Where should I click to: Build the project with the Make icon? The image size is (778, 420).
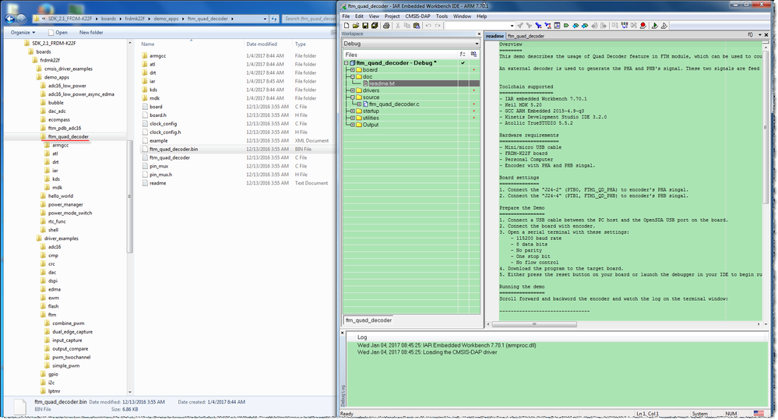(625, 25)
